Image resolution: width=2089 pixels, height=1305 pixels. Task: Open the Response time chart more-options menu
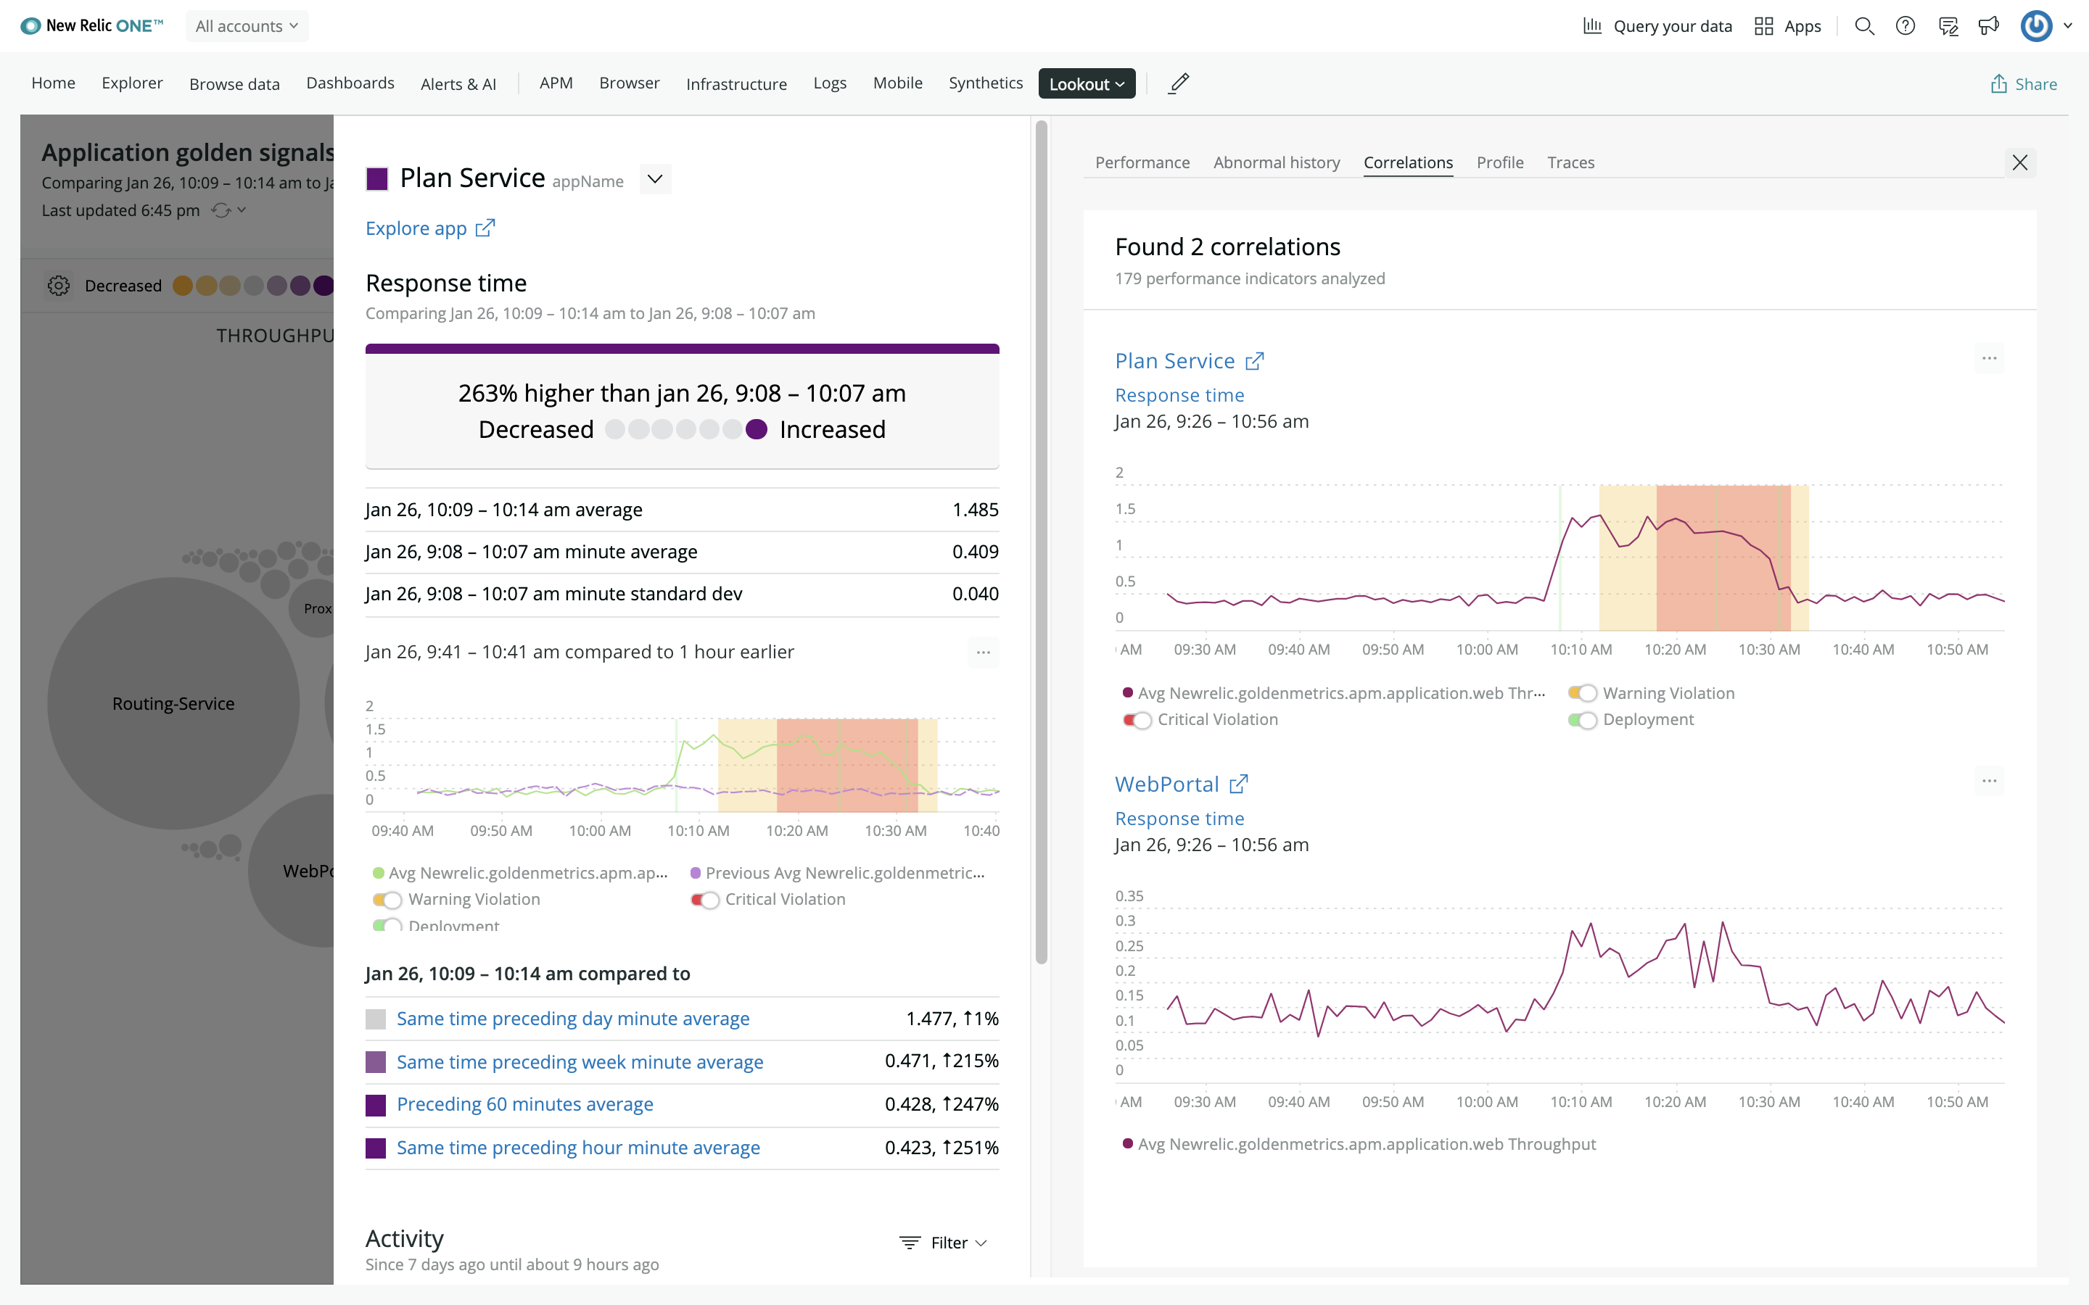click(984, 652)
